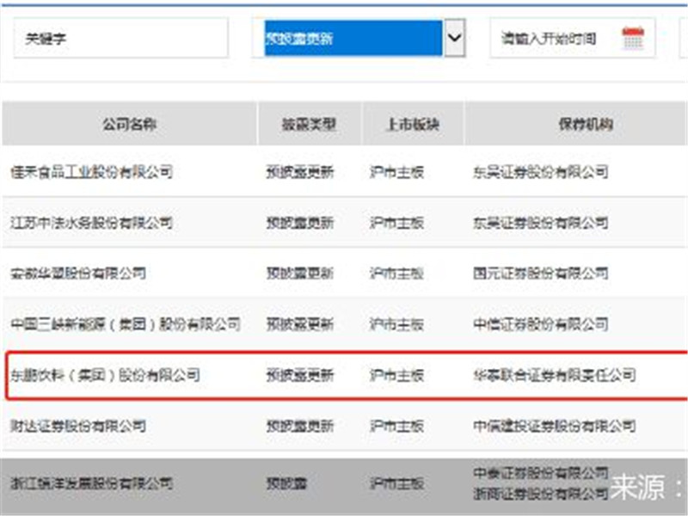The width and height of the screenshot is (688, 516).
Task: Click the 披露类型 column header
Action: [309, 124]
